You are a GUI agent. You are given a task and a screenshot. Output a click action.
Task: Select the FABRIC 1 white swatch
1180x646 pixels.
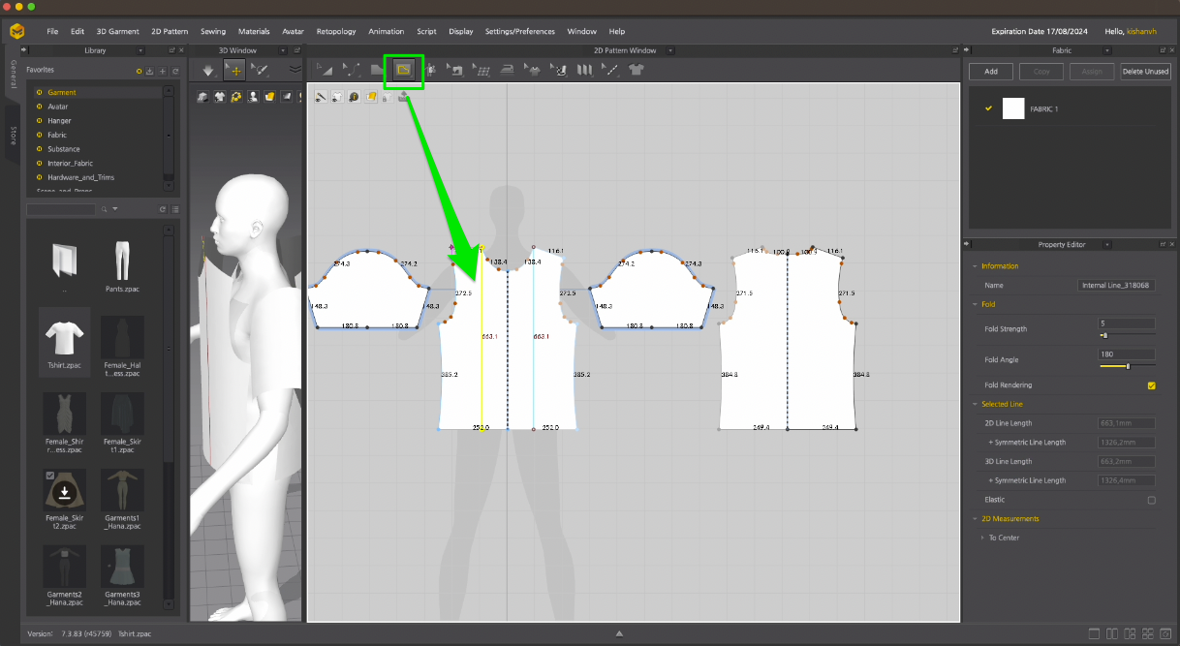(x=1013, y=108)
